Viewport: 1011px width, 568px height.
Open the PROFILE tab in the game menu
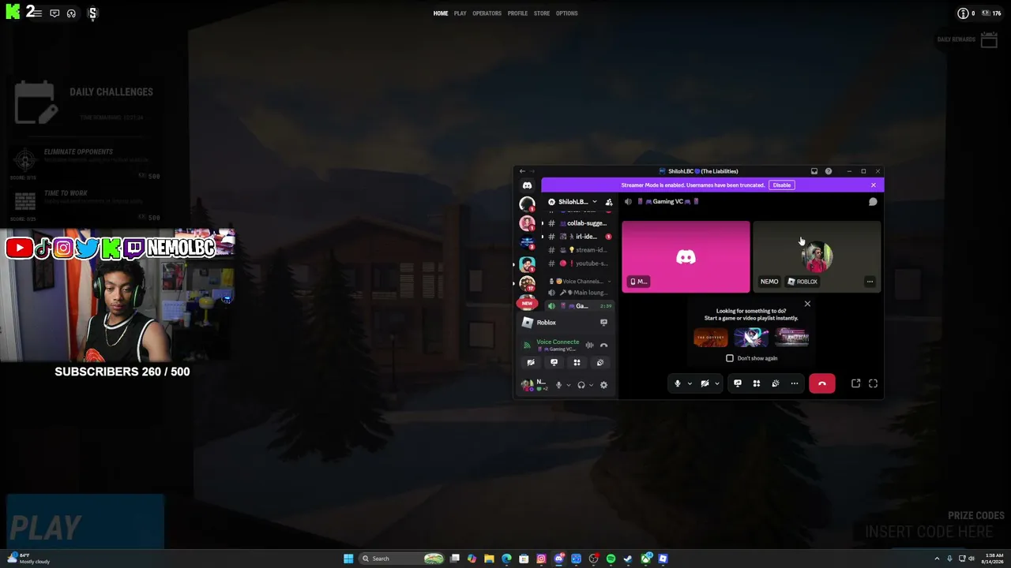517,13
